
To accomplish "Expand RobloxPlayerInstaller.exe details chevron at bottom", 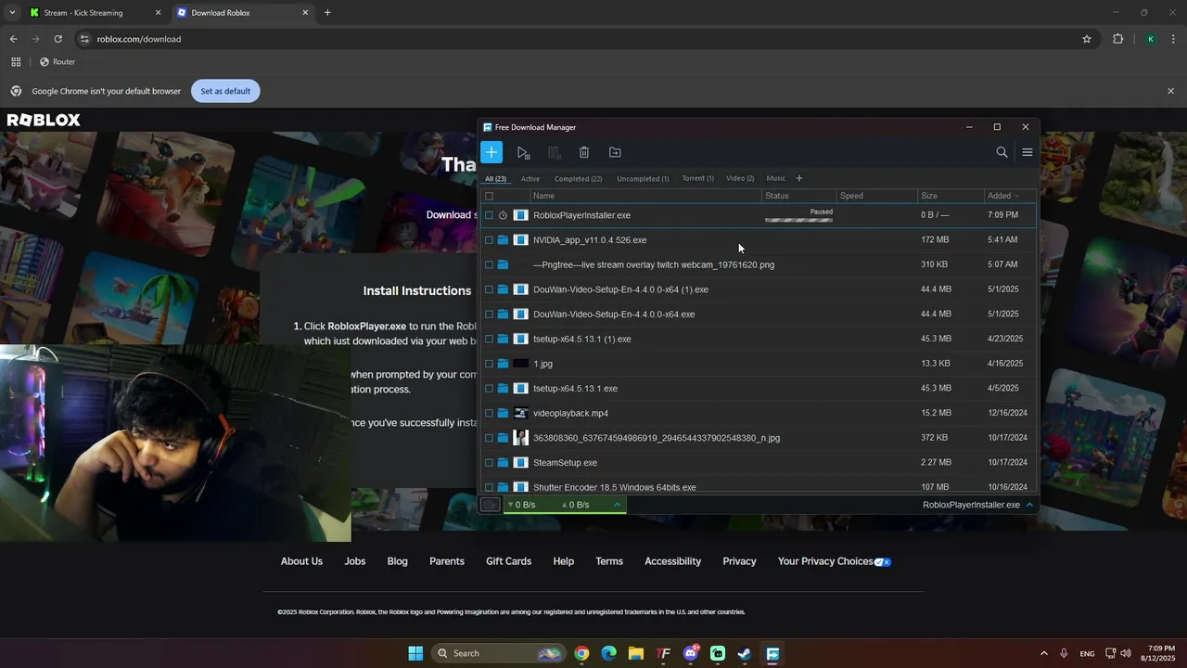I will pyautogui.click(x=1029, y=505).
